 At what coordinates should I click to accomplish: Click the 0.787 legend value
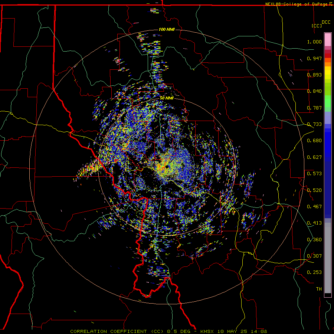314,108
